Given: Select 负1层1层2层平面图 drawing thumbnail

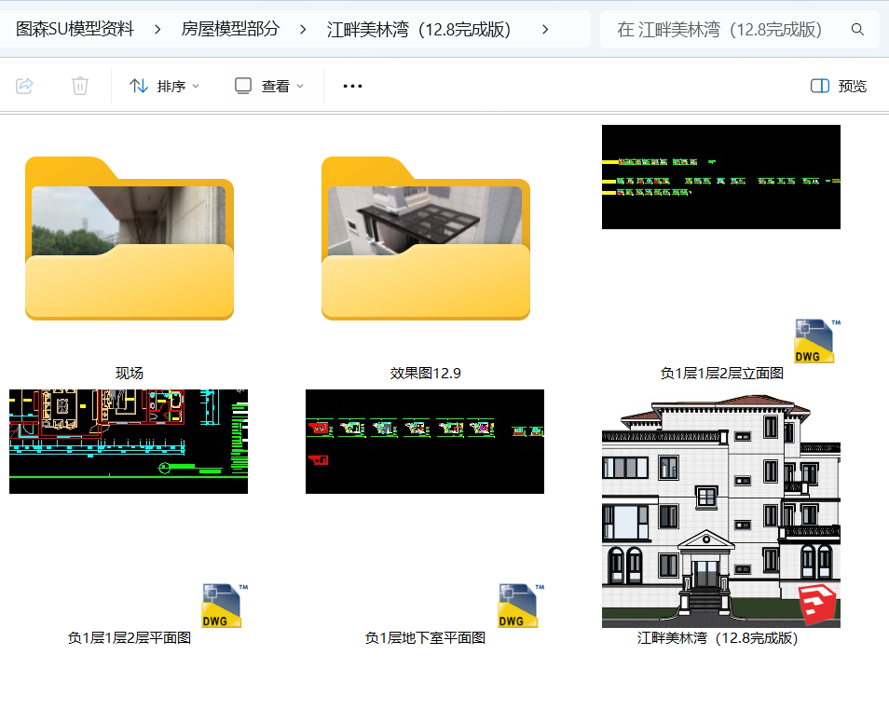Looking at the screenshot, I should coord(129,442).
